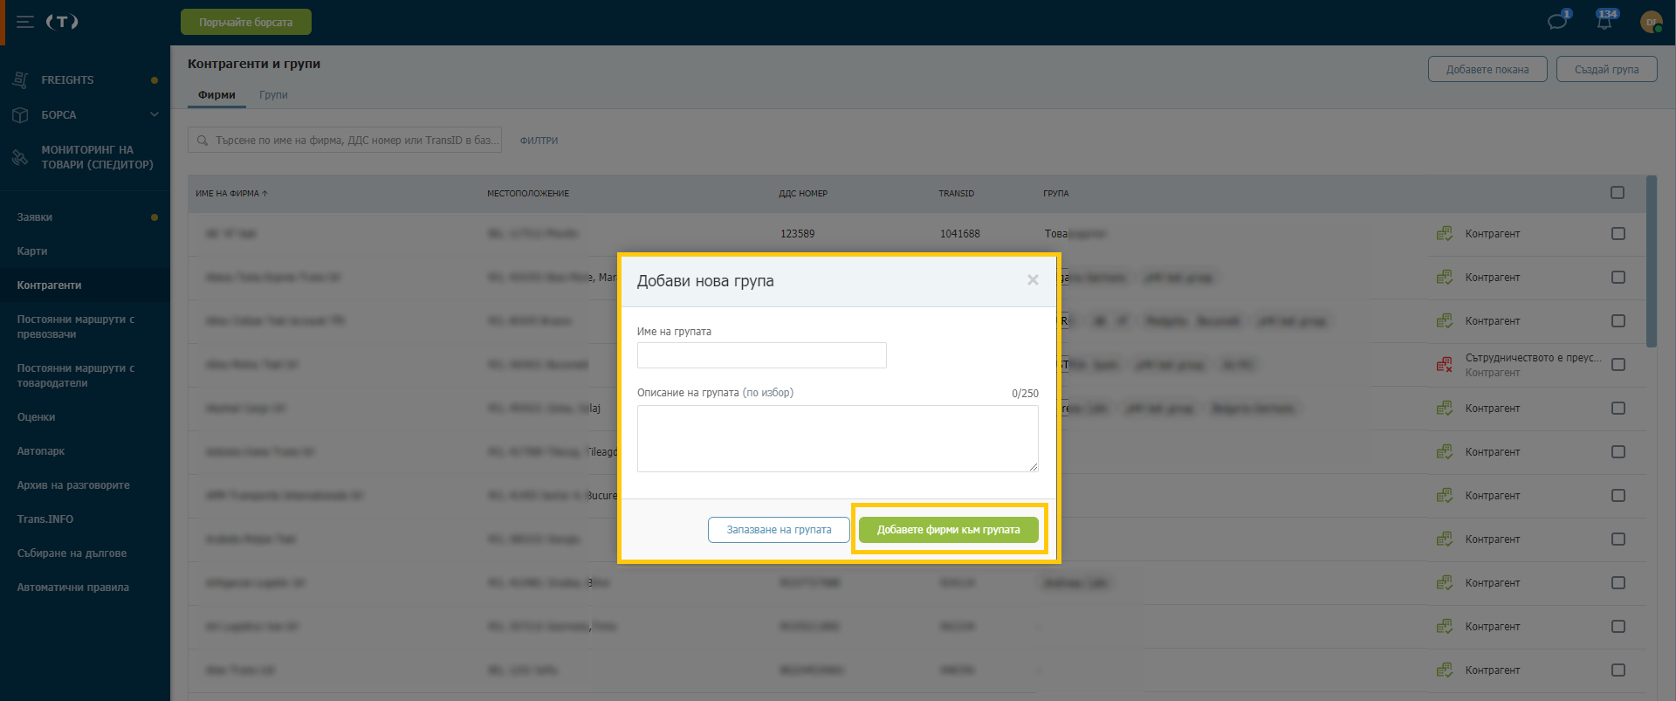Image resolution: width=1676 pixels, height=701 pixels.
Task: Click contractor status icon for TransID 1041688 row
Action: [1445, 234]
